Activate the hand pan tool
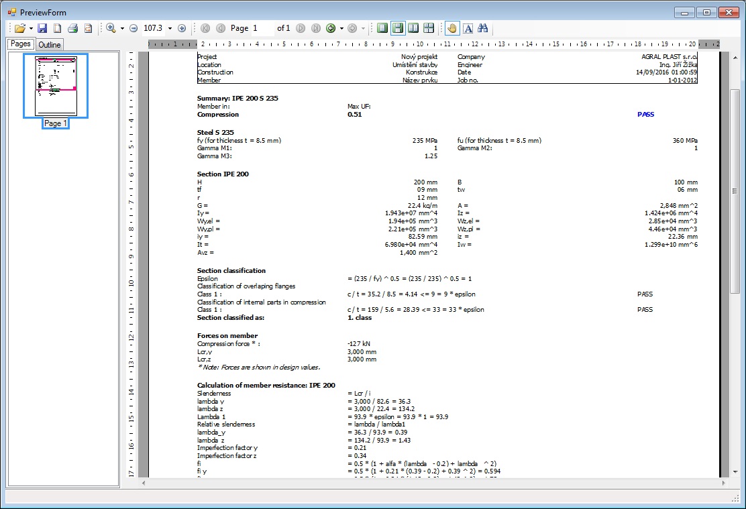The image size is (746, 509). coord(452,28)
